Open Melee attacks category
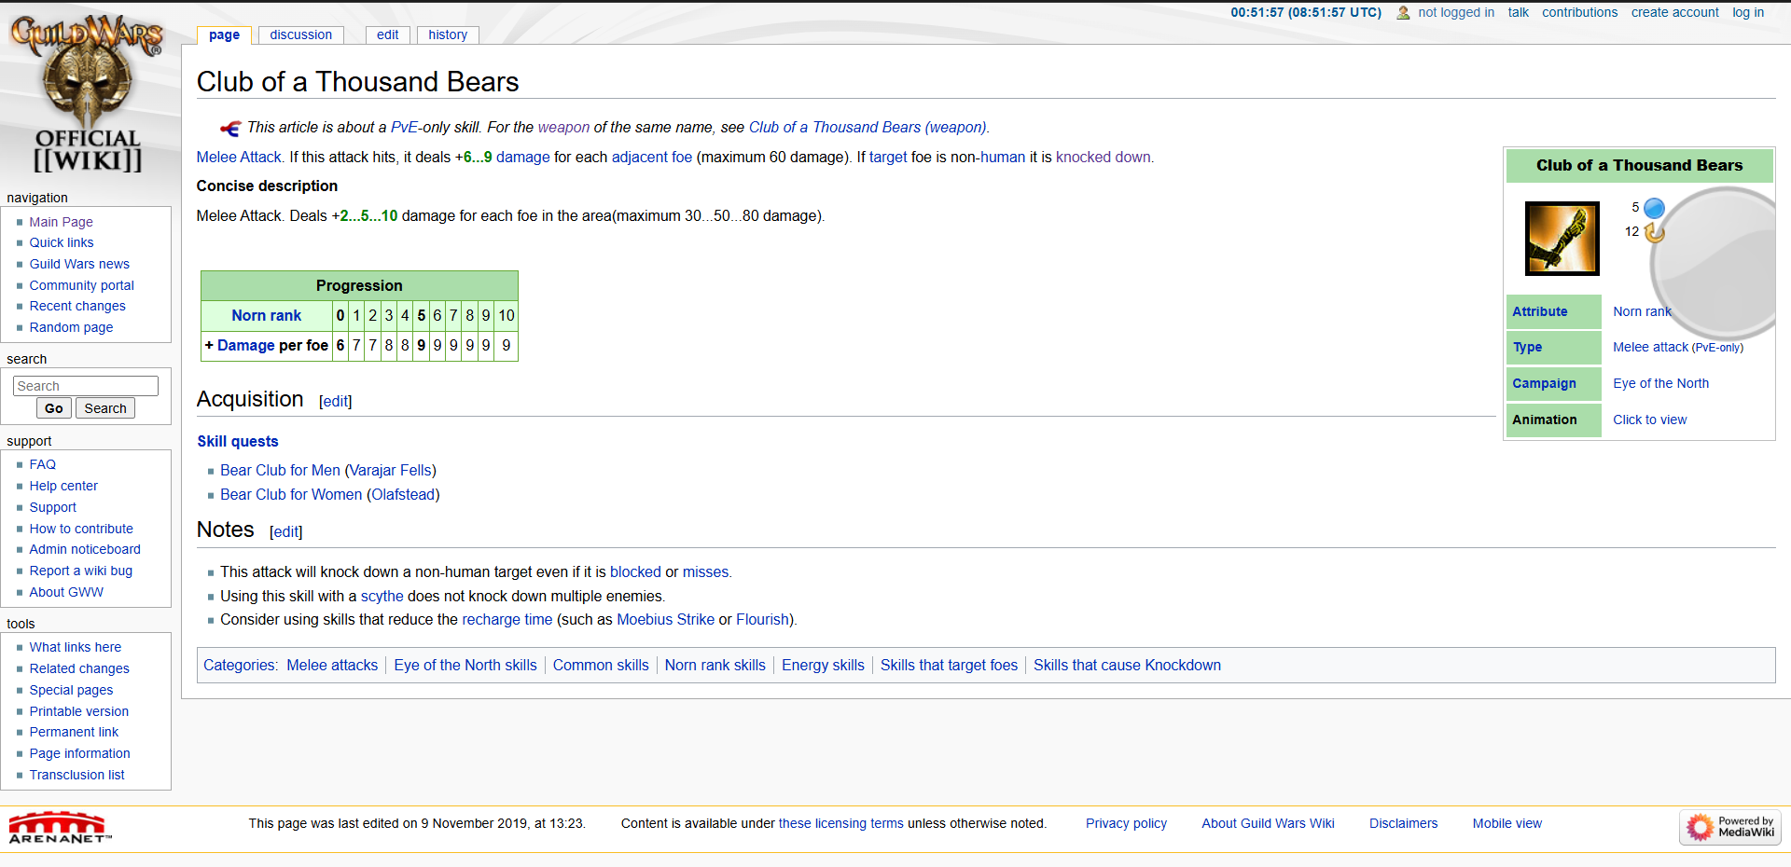The width and height of the screenshot is (1791, 867). [332, 665]
